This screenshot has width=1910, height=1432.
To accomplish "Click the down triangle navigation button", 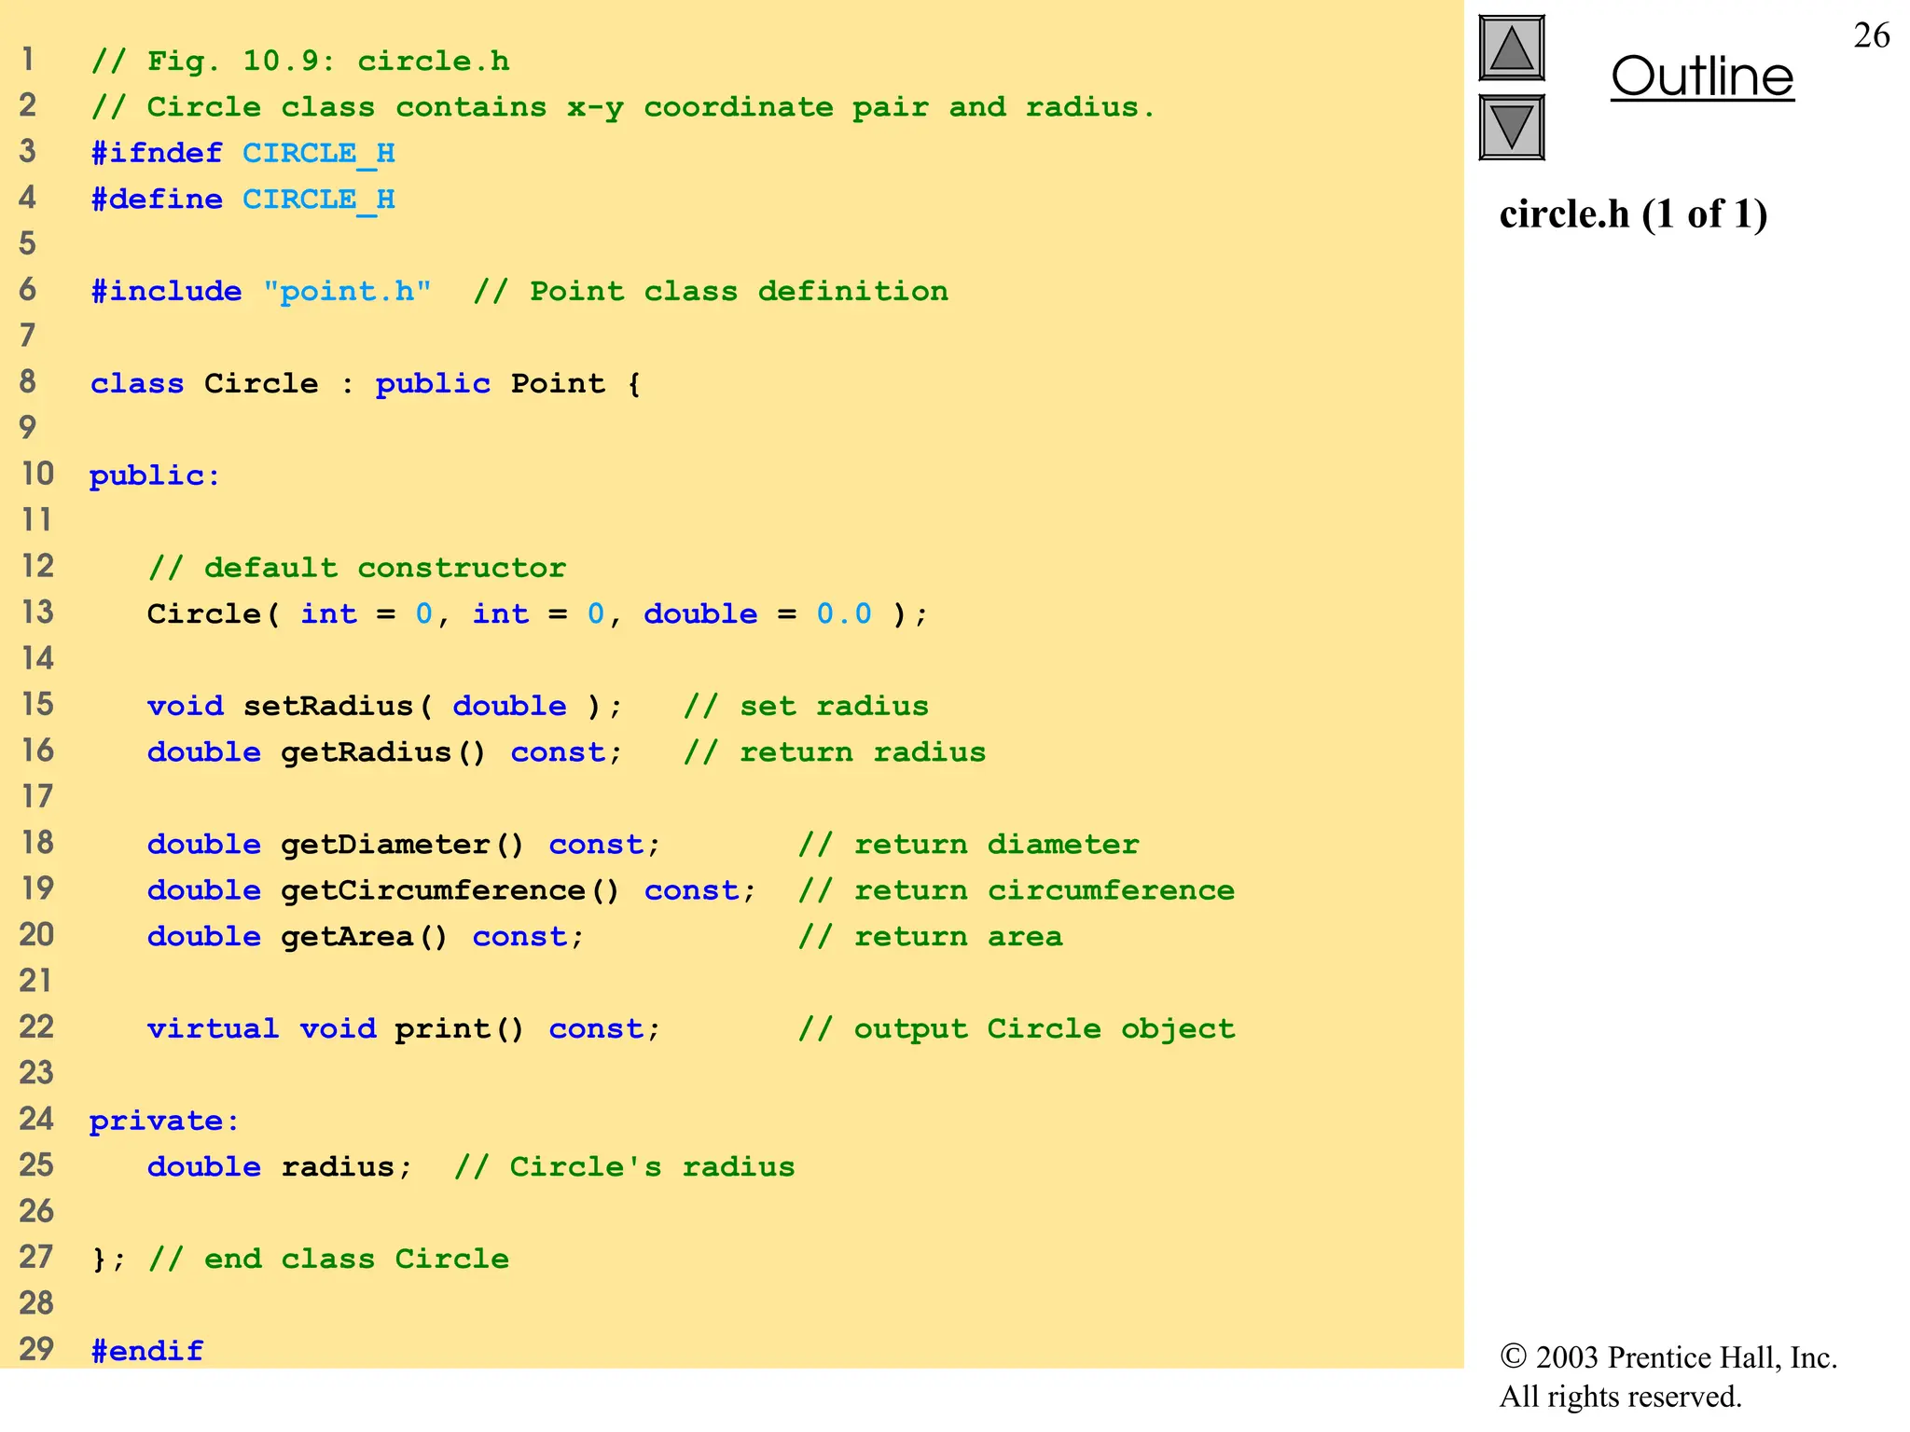I will pos(1511,127).
